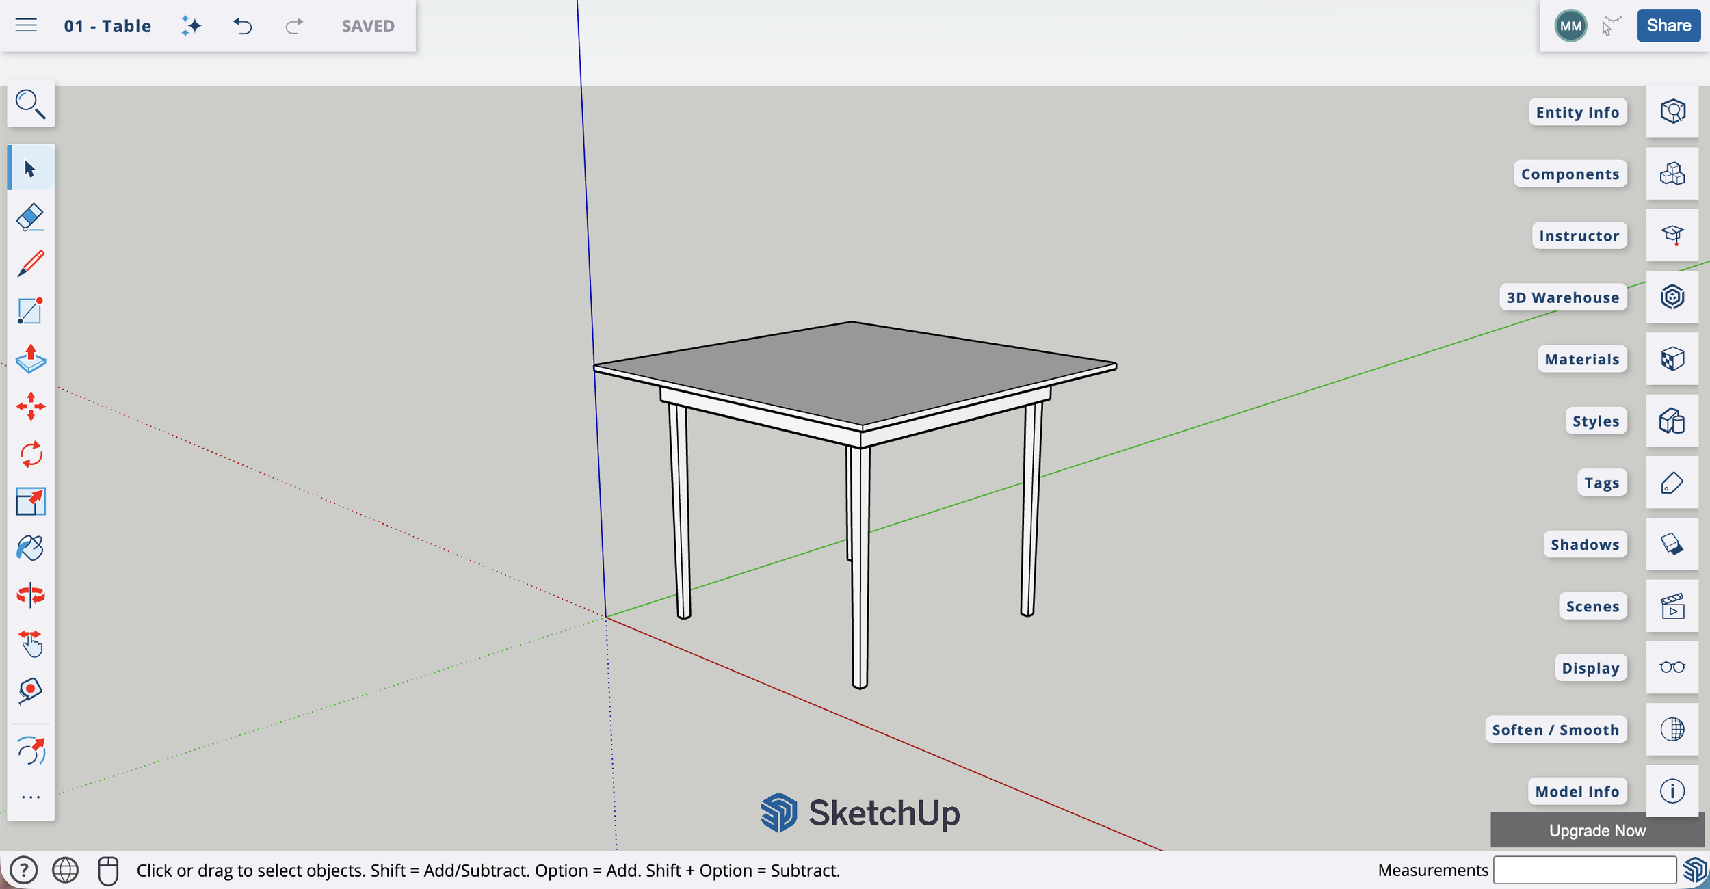1710x889 pixels.
Task: Click the Share button
Action: (1669, 25)
